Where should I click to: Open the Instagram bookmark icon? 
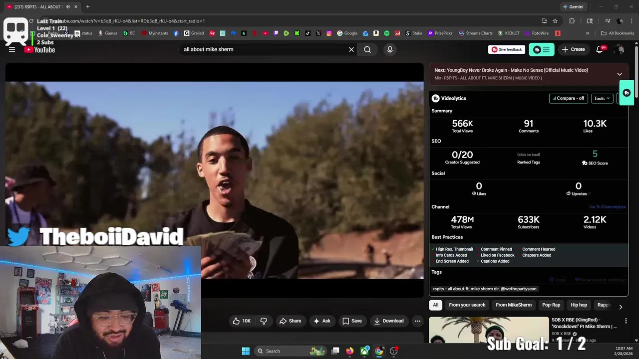click(329, 33)
